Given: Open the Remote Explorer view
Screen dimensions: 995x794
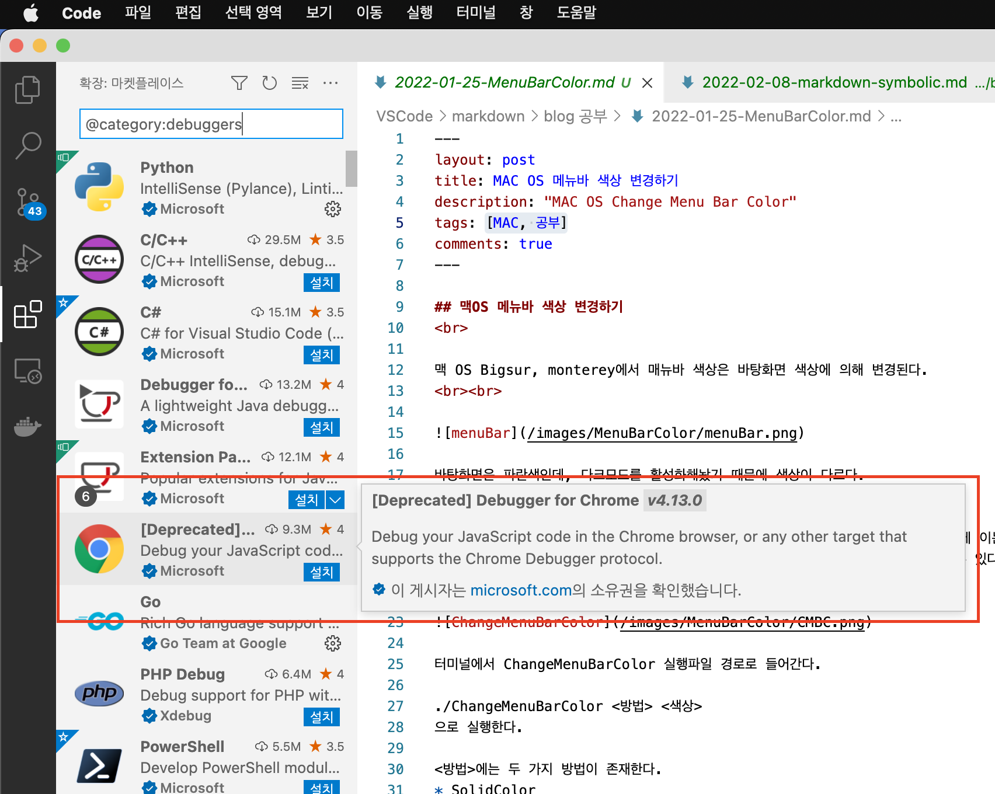Looking at the screenshot, I should point(27,371).
